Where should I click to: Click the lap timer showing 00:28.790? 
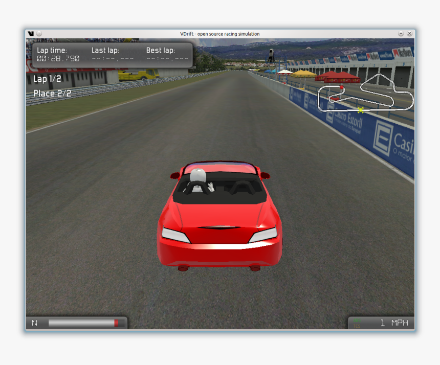[59, 58]
